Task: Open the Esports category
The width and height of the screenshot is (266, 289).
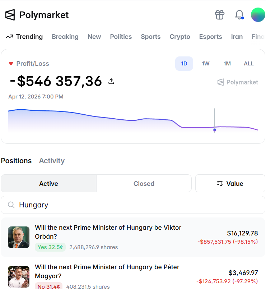Action: point(211,37)
